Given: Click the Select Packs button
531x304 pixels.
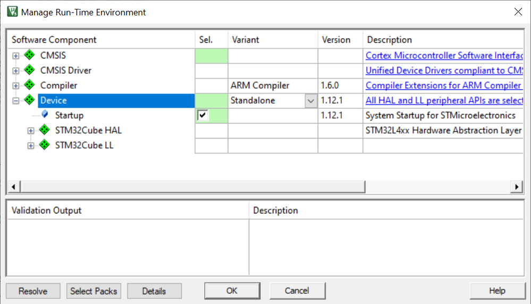Looking at the screenshot, I should (x=94, y=291).
